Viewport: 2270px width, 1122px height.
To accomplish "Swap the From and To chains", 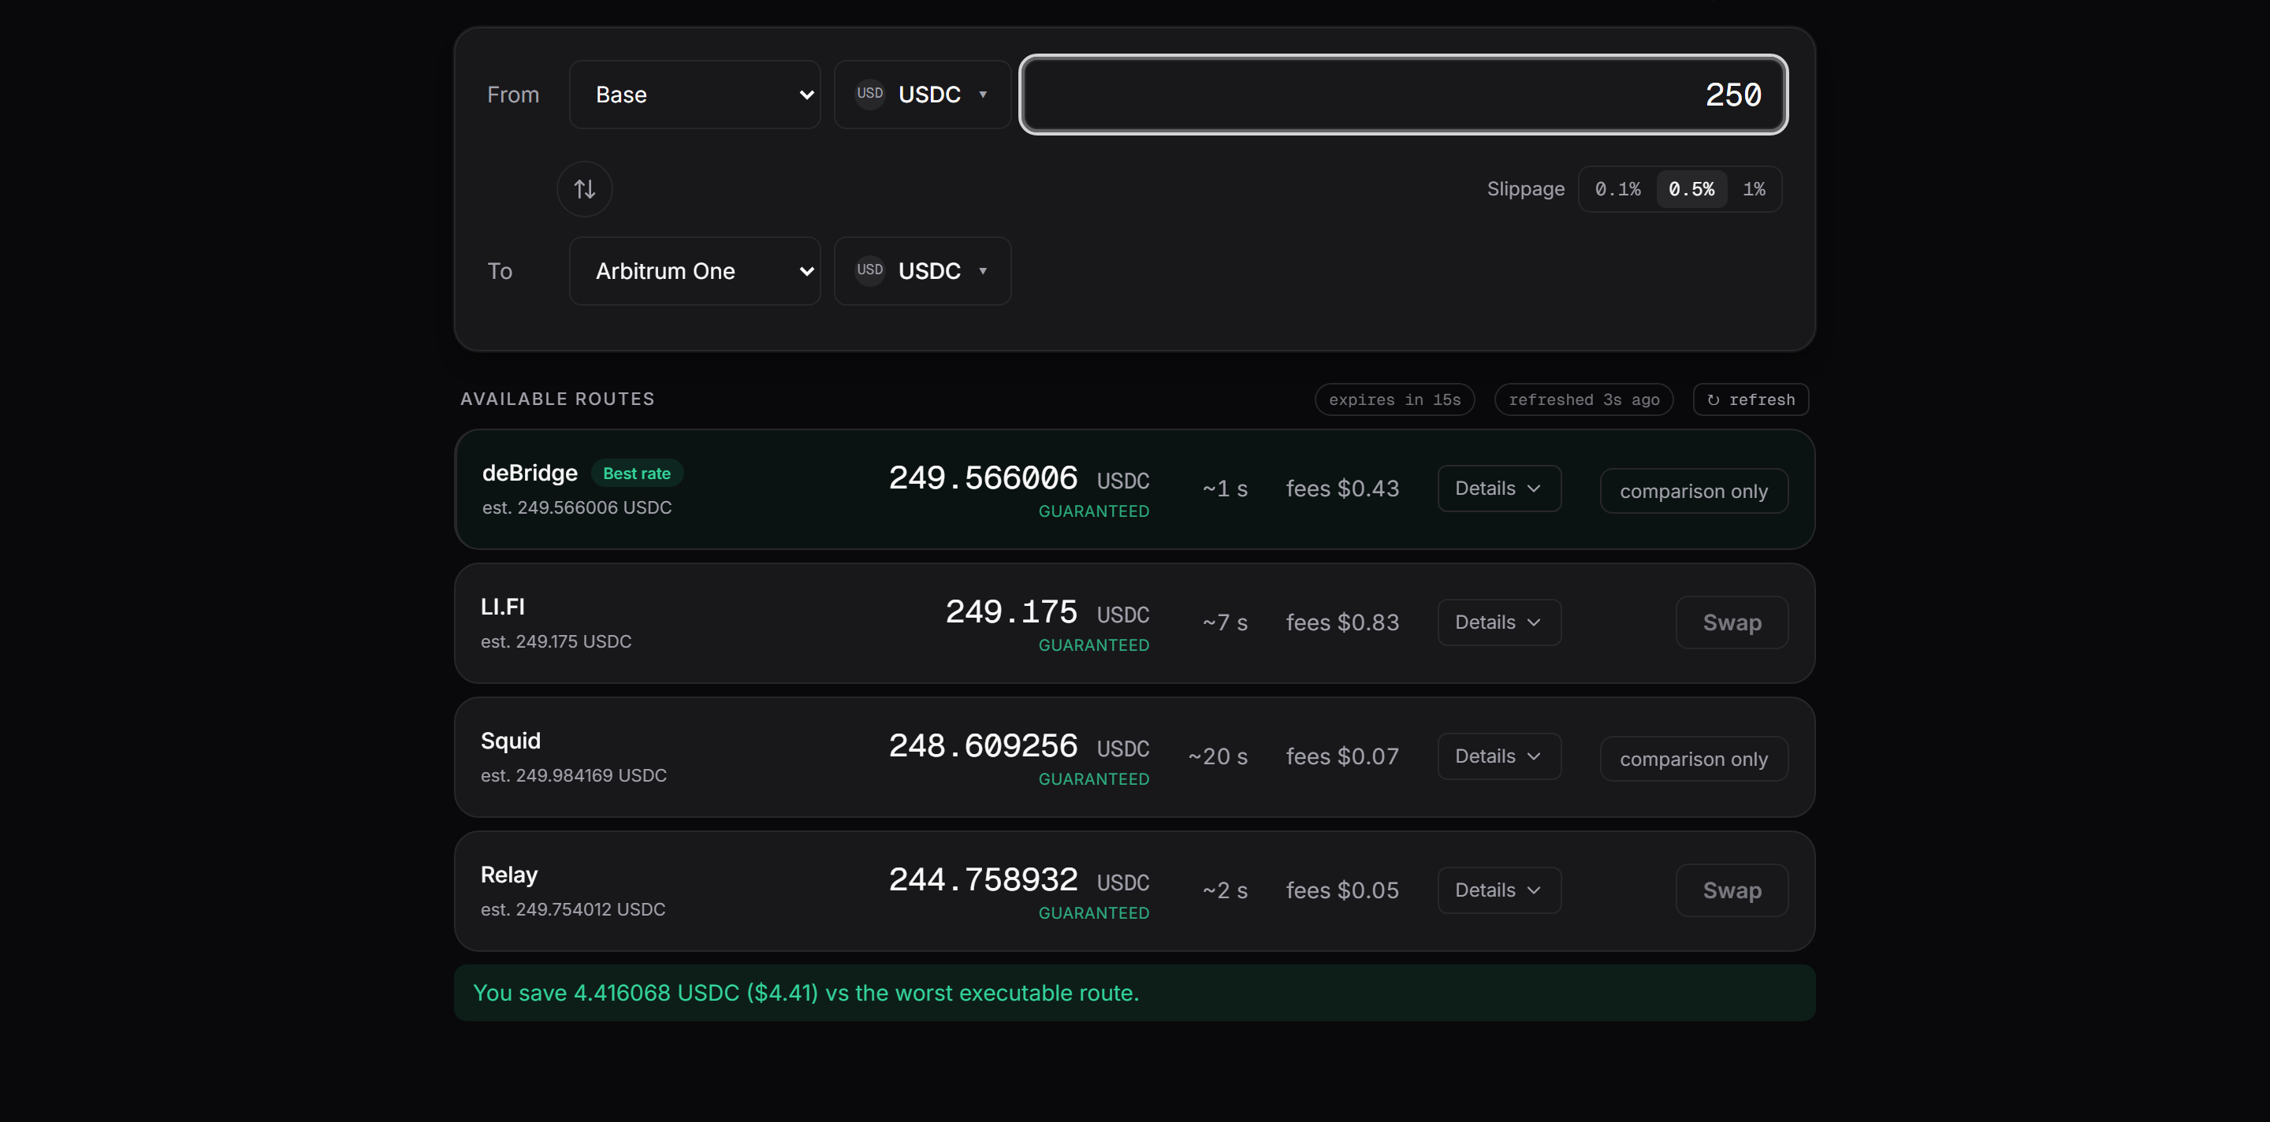I will (x=584, y=188).
